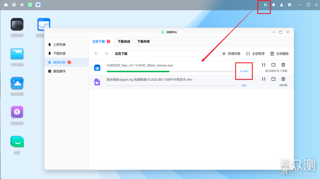Open the blue bird app in top bar
The image size is (320, 179).
pyautogui.click(x=38, y=5)
